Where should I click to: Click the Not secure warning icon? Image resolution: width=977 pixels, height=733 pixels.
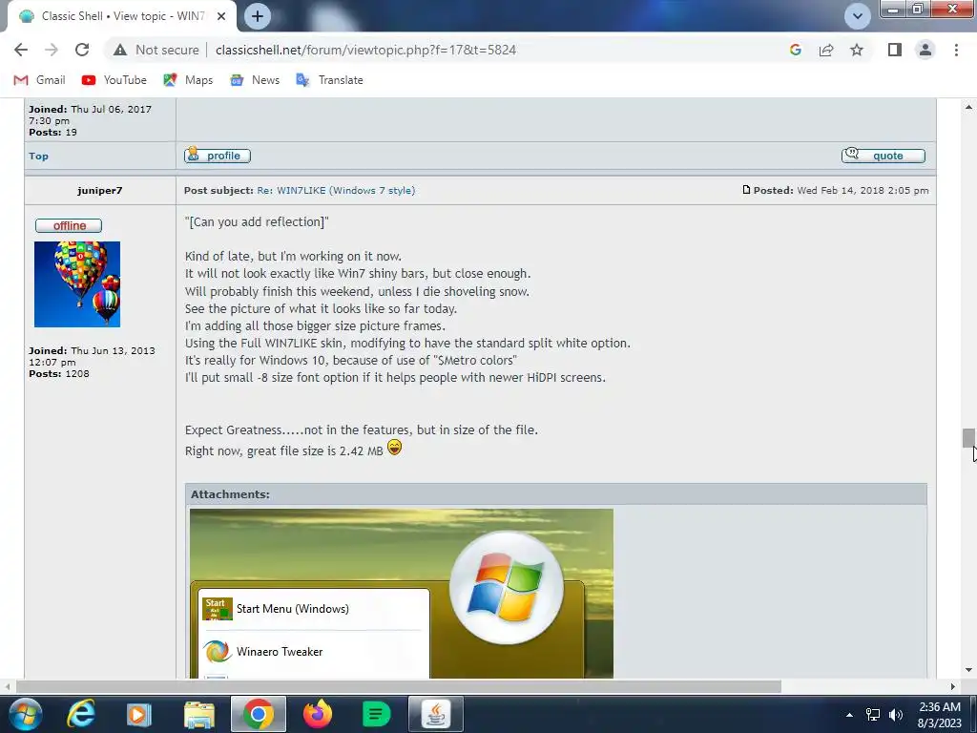click(x=120, y=50)
